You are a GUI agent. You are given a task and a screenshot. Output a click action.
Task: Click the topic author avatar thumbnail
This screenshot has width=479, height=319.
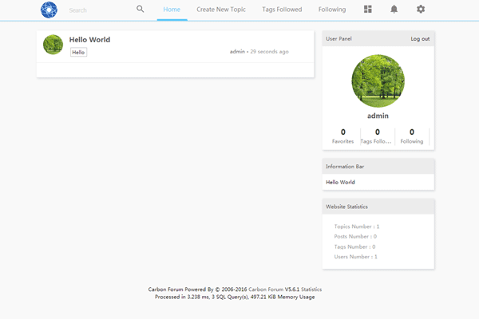53,45
